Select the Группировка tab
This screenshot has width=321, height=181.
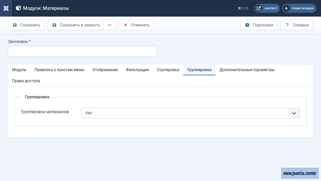tap(199, 70)
